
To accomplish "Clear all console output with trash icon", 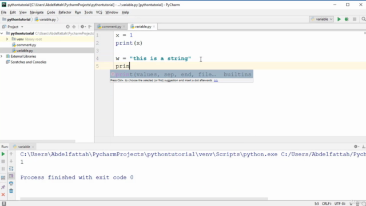I will coord(11,191).
